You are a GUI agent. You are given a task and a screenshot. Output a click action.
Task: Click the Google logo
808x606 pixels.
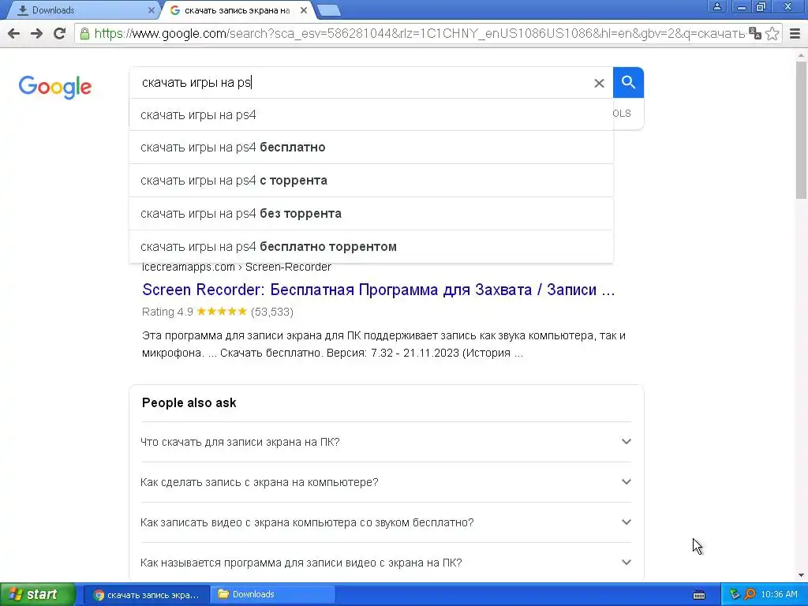coord(55,87)
